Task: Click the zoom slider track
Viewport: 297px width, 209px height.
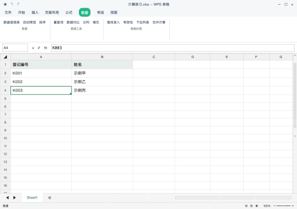Action: pyautogui.click(x=284, y=206)
